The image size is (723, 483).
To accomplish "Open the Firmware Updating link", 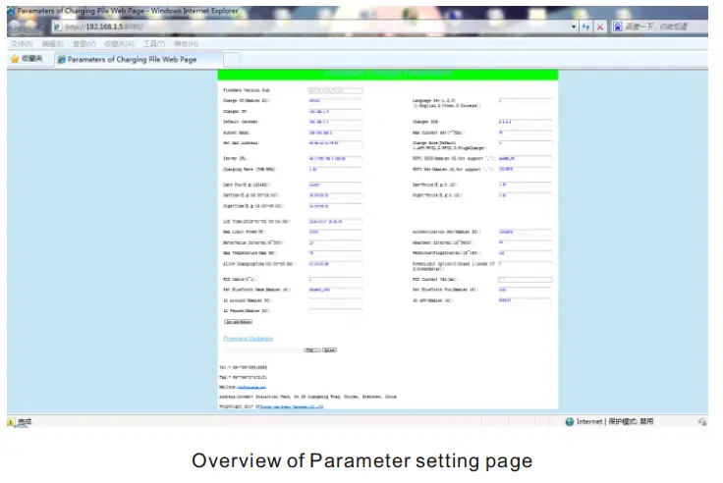I will click(249, 339).
